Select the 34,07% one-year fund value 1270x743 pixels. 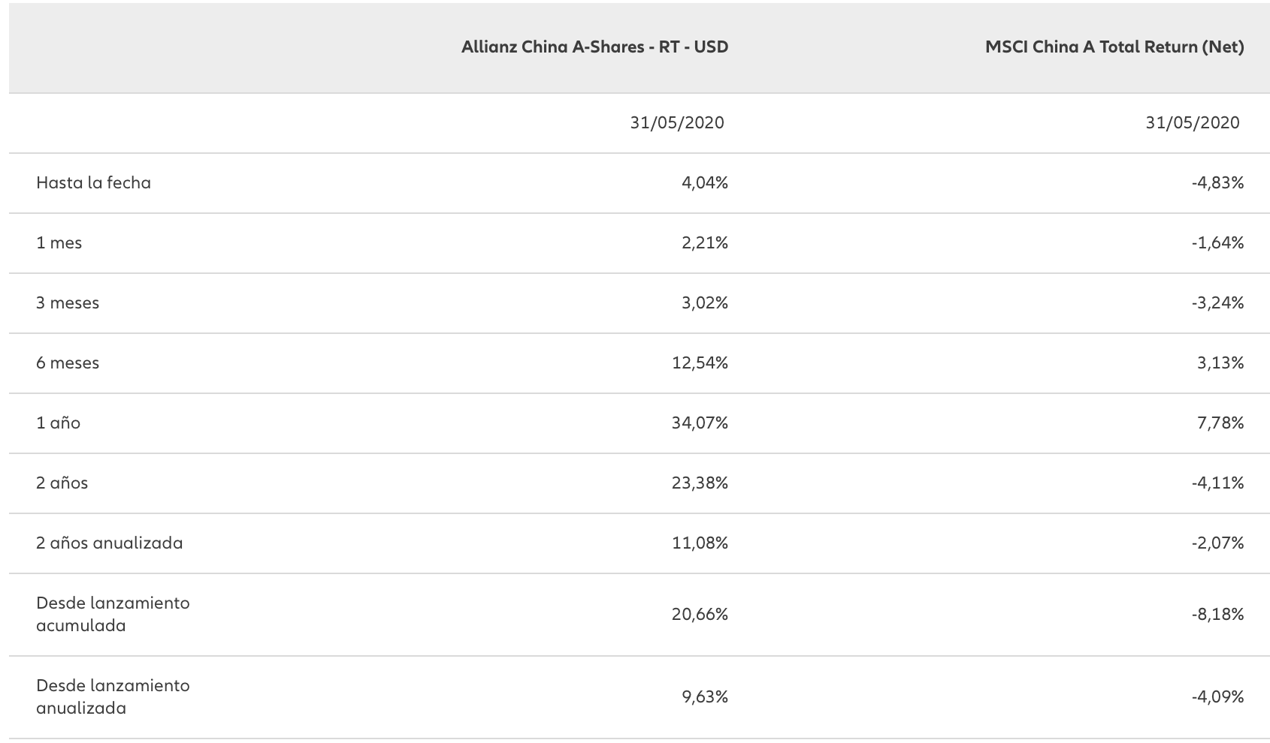pos(700,423)
